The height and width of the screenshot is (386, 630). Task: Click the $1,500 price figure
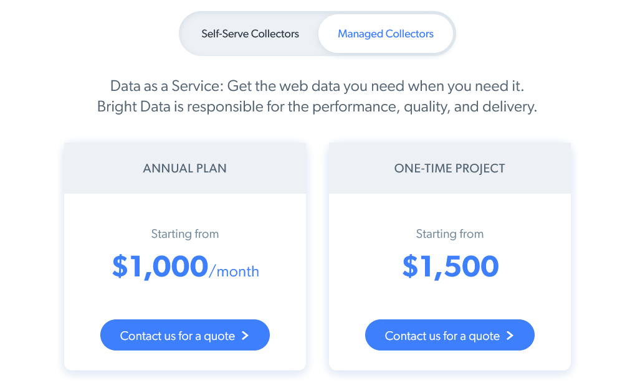point(451,266)
